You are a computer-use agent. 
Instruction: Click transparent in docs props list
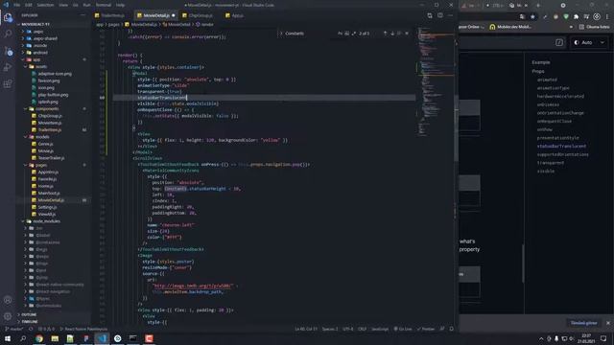tap(550, 163)
